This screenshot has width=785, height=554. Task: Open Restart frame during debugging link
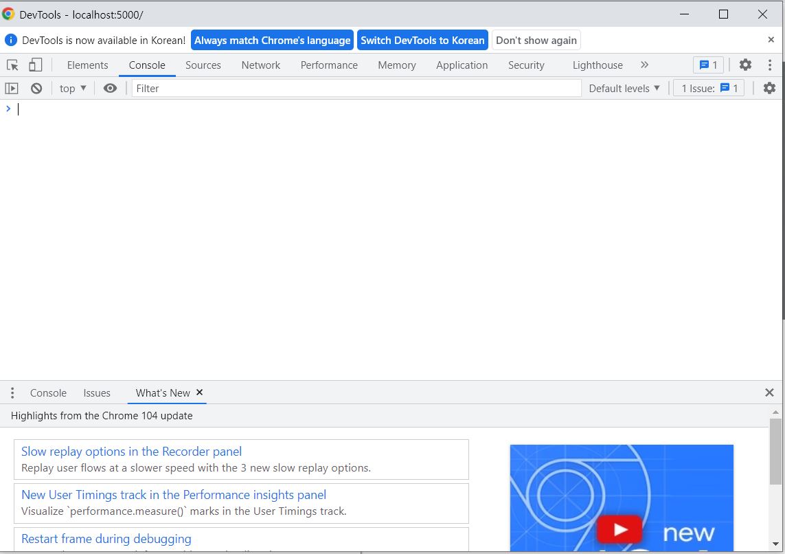point(106,539)
